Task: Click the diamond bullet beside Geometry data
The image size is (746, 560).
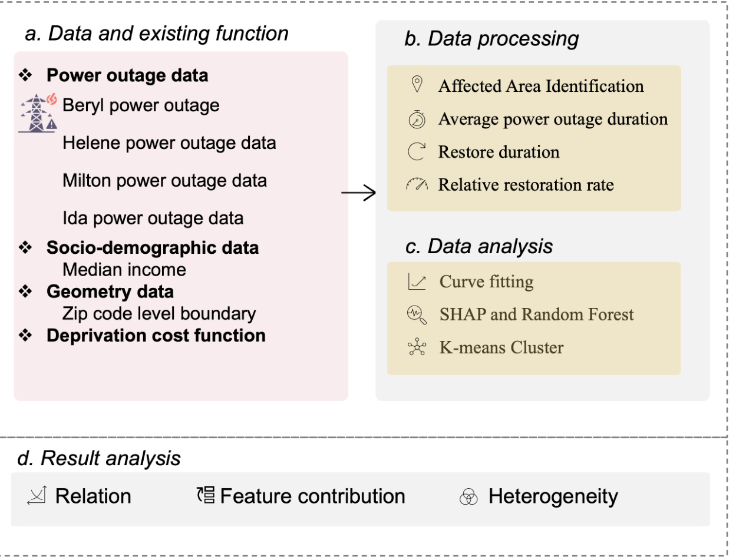Action: click(25, 291)
